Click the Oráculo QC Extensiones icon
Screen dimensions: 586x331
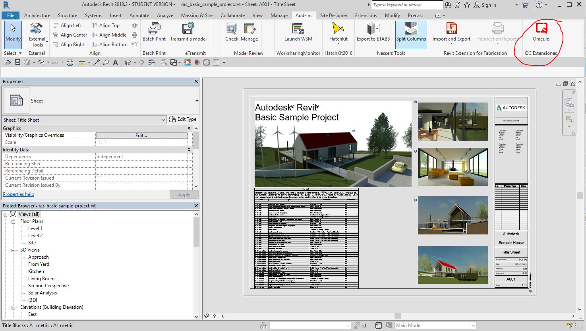click(x=541, y=29)
